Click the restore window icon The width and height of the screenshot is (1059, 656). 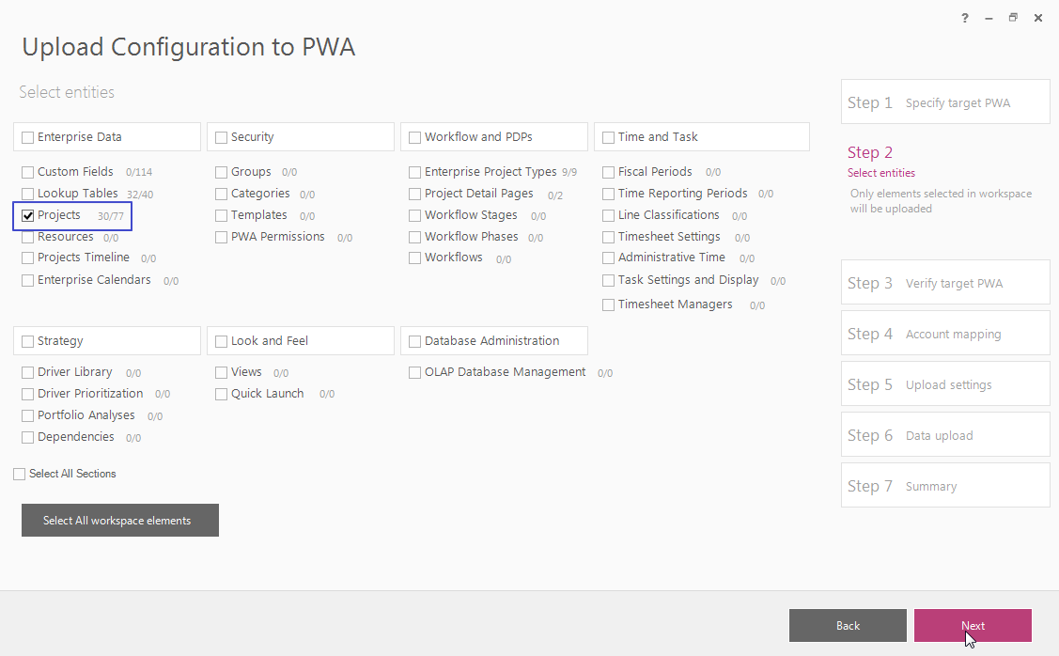click(1012, 18)
